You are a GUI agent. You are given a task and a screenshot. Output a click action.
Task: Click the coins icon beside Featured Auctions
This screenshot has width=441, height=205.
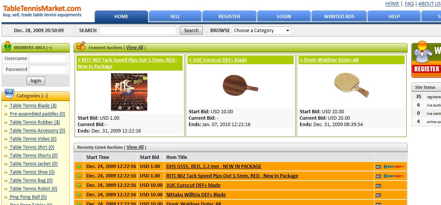(x=81, y=46)
